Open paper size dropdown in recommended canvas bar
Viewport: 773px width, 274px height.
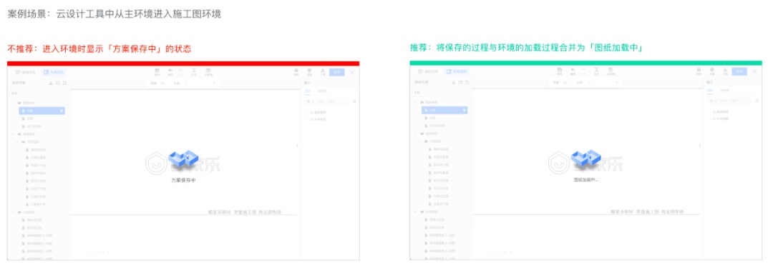[565, 83]
